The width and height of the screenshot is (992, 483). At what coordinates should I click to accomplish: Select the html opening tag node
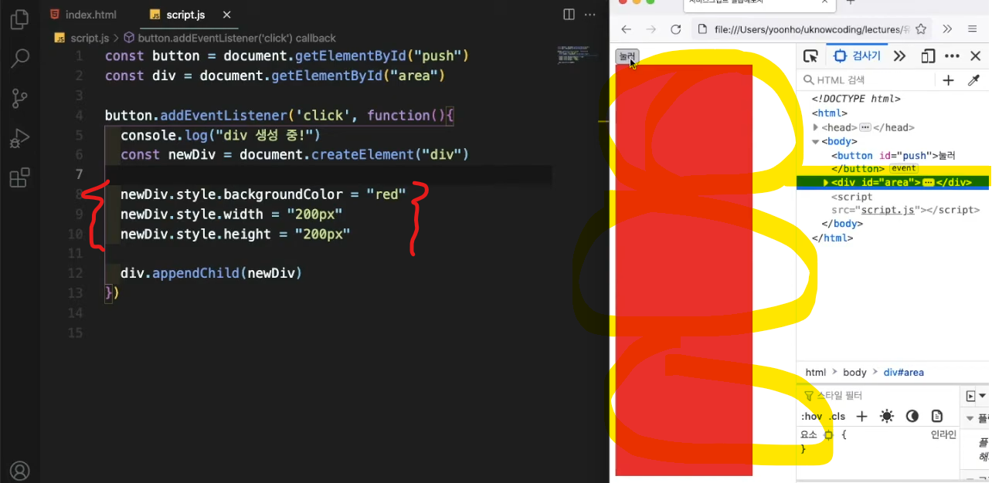pyautogui.click(x=829, y=113)
